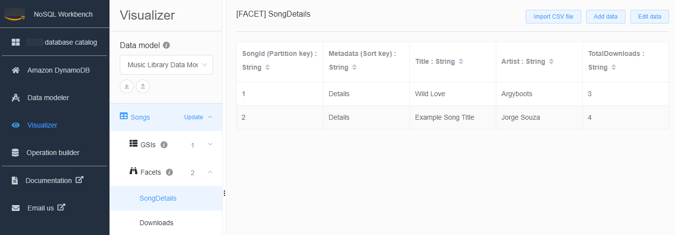Click the upload data model icon
Screen dimensions: 675x235
pyautogui.click(x=143, y=86)
